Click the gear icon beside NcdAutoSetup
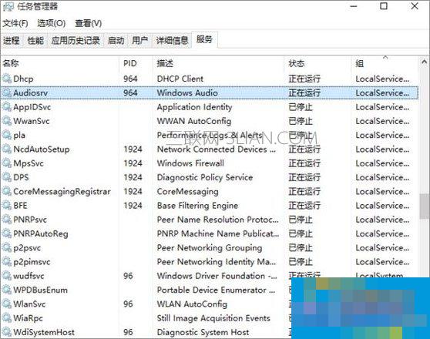Image resolution: width=430 pixels, height=339 pixels. pos(7,149)
